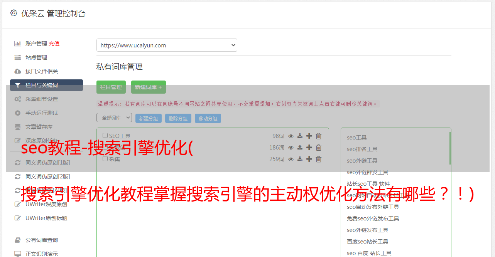Open 账户管理 in the sidebar
The height and width of the screenshot is (257, 495).
click(x=36, y=44)
